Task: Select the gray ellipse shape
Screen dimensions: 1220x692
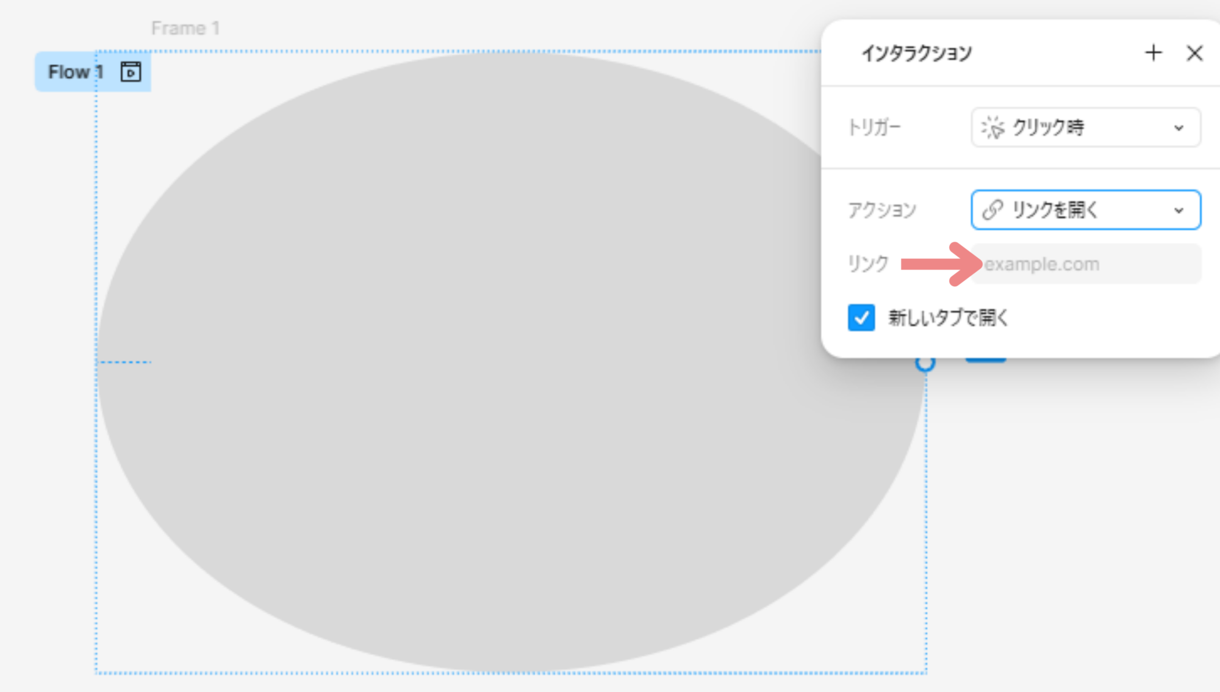Action: pyautogui.click(x=511, y=362)
